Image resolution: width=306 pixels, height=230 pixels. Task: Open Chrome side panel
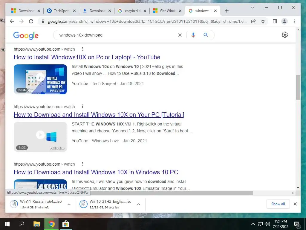(x=275, y=21)
